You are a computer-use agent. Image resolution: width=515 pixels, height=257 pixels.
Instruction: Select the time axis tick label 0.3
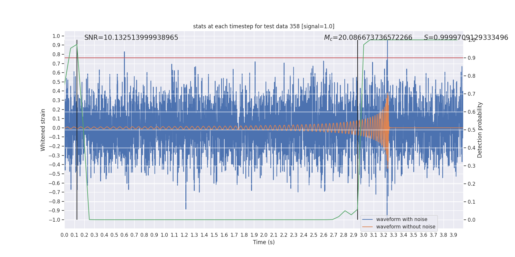pyautogui.click(x=94, y=235)
